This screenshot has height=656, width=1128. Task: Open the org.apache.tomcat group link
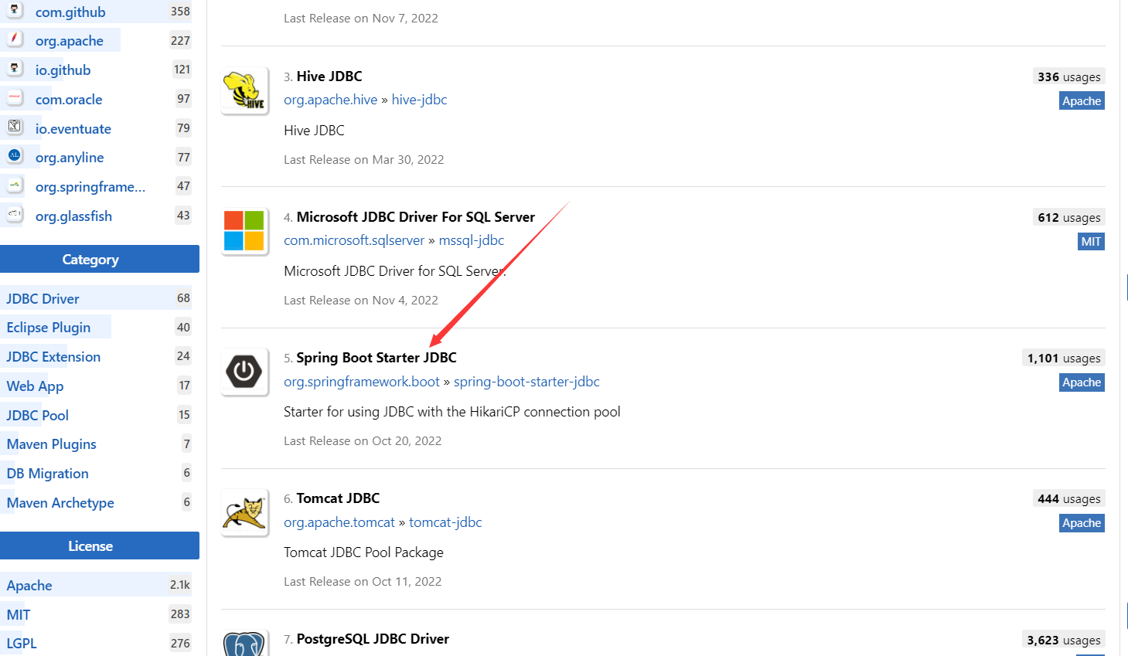pos(339,522)
